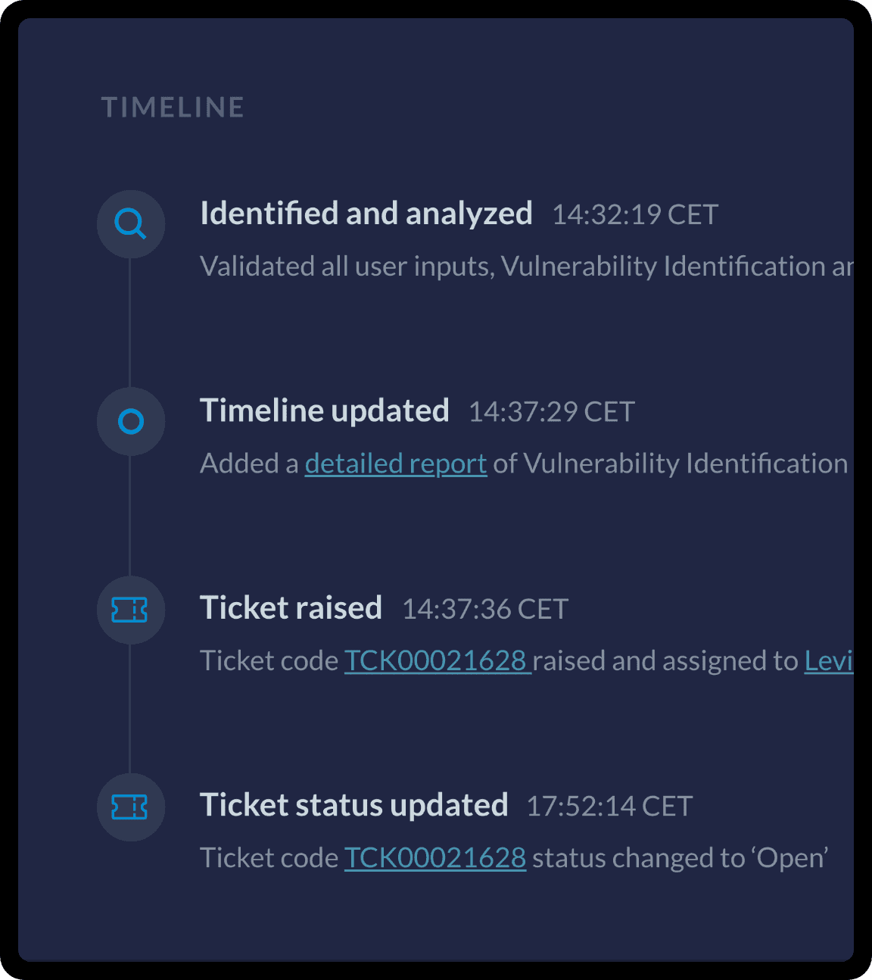This screenshot has width=872, height=980.
Task: Select the Ticket raised title
Action: pos(291,608)
